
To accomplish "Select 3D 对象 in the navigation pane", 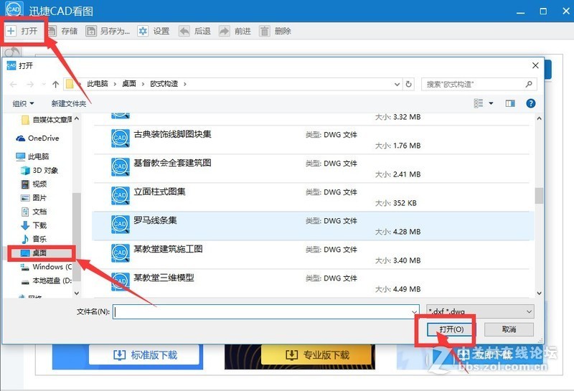I will 39,170.
